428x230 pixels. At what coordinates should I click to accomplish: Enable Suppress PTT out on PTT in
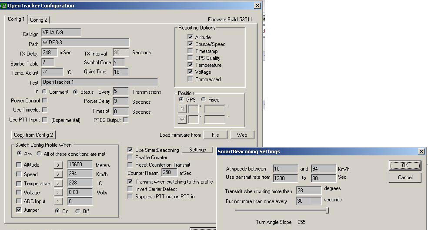click(130, 196)
